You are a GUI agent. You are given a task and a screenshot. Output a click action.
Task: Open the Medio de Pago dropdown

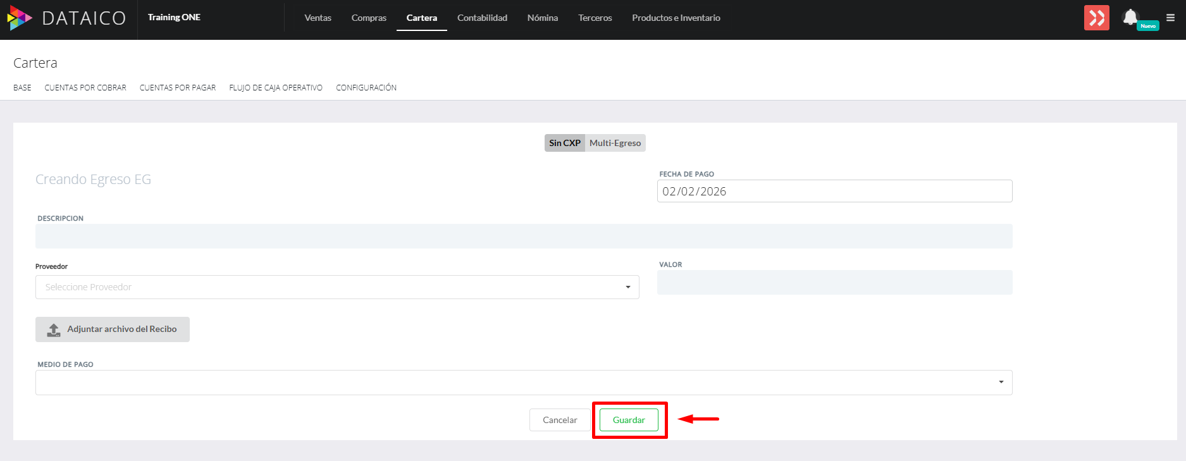524,383
